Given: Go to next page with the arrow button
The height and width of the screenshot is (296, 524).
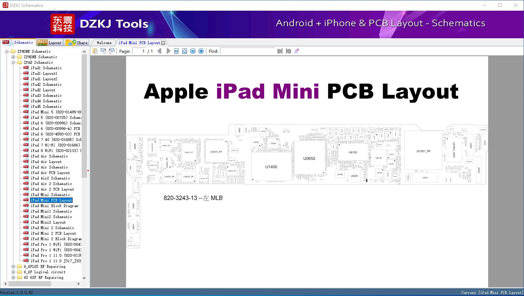Looking at the screenshot, I should click(x=168, y=51).
